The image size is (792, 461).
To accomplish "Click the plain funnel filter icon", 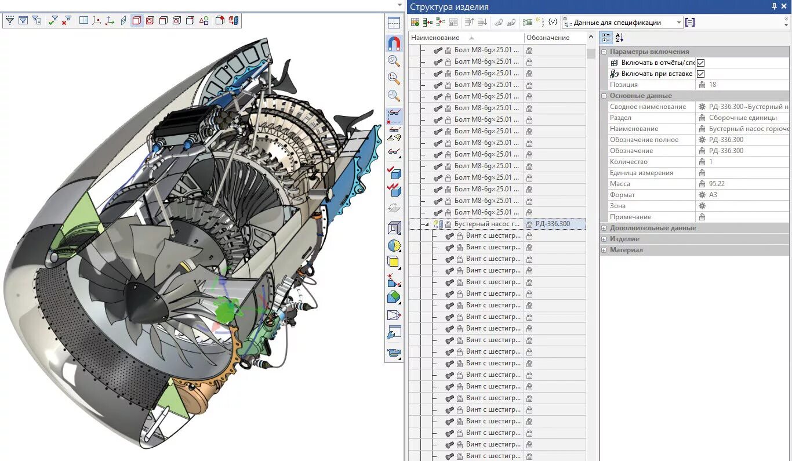I will tap(10, 20).
